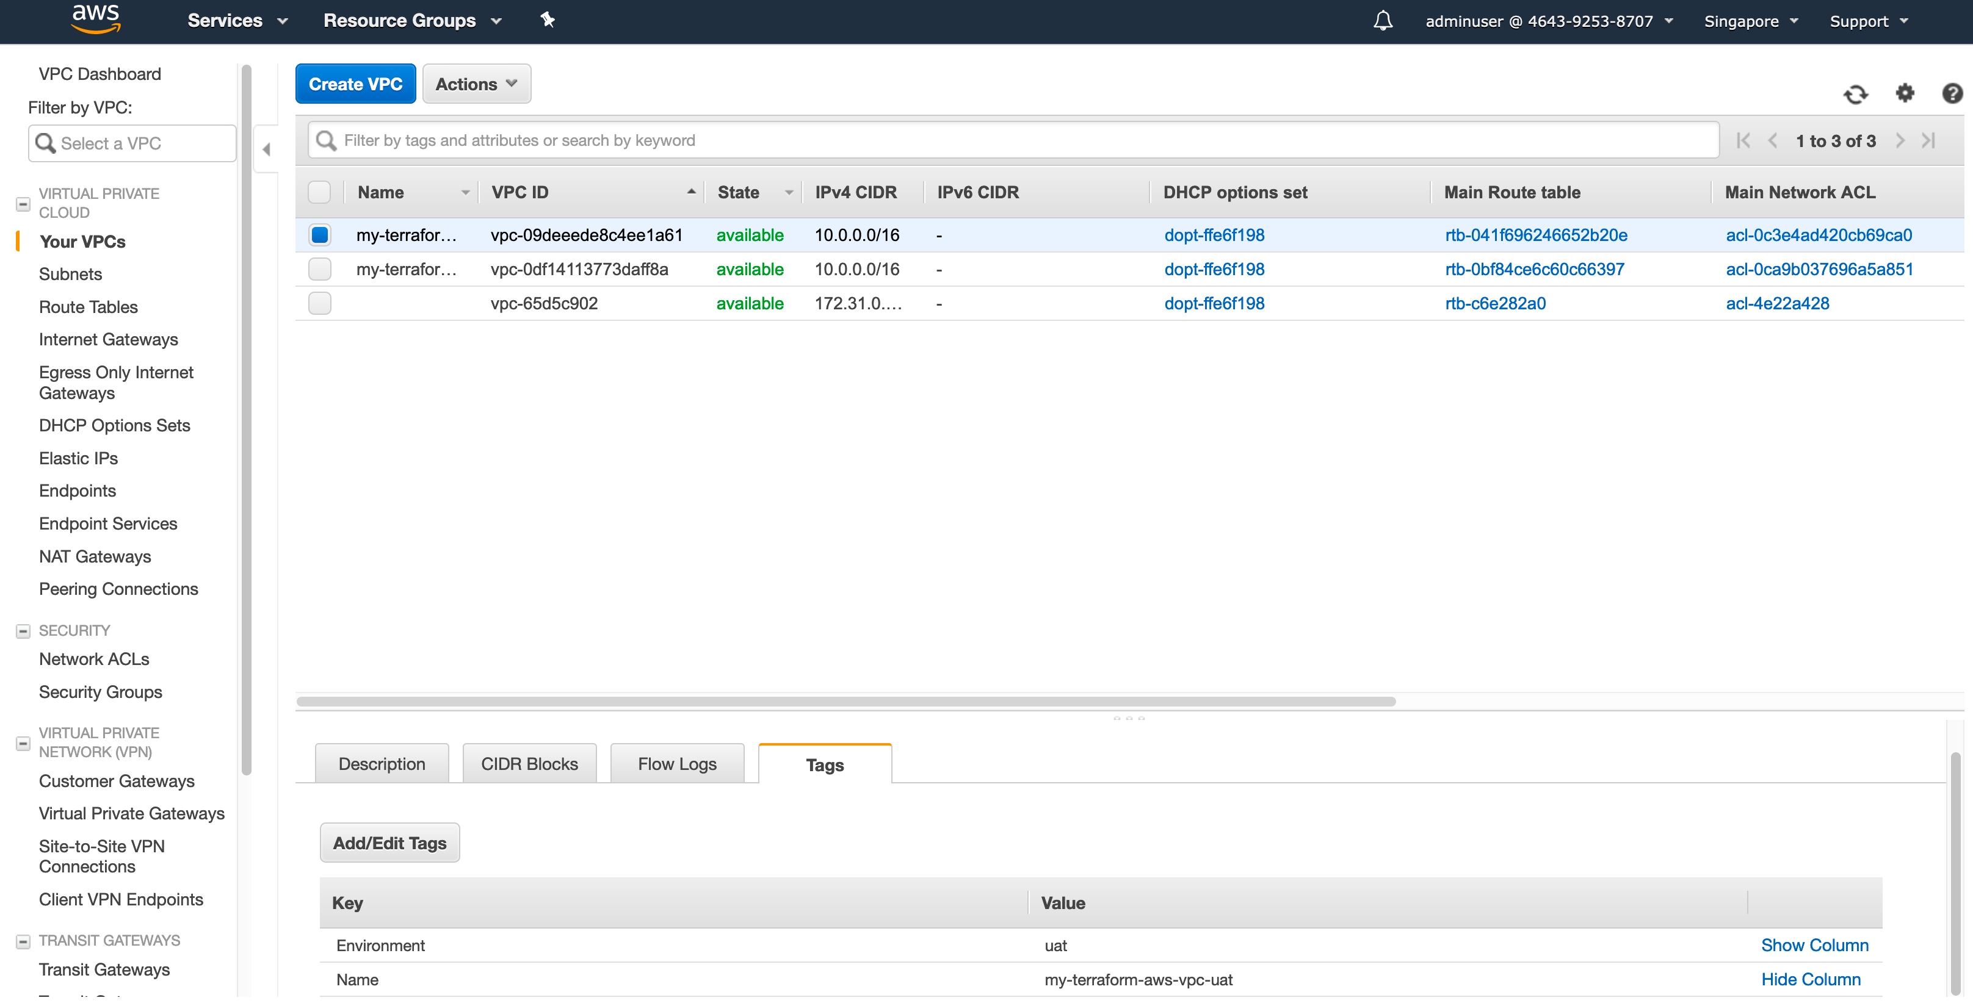
Task: Open the Actions dropdown
Action: (476, 84)
